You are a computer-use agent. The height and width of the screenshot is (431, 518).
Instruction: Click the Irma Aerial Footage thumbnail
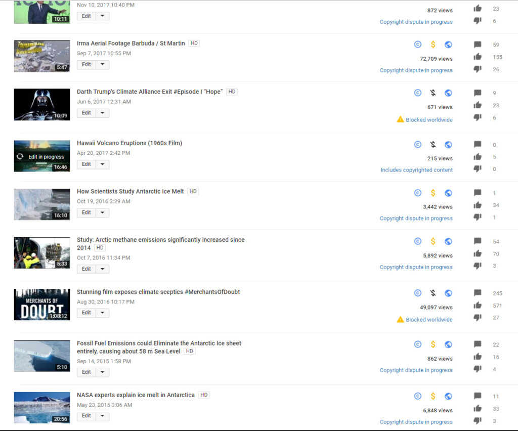point(42,56)
